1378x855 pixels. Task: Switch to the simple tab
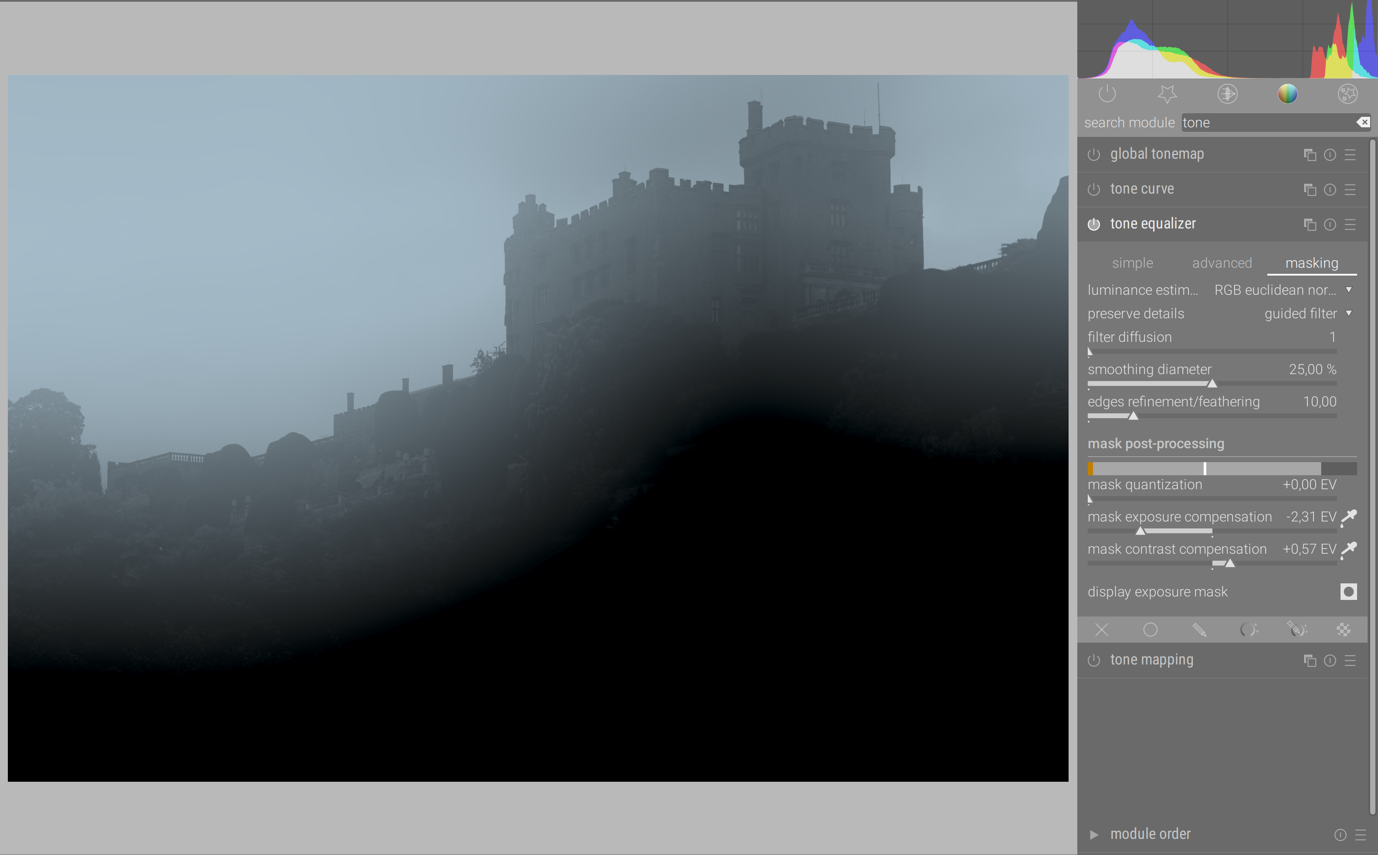[x=1132, y=263]
